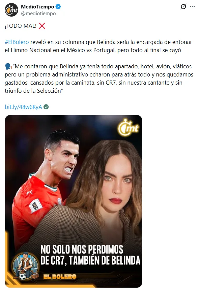
Task: Click the green verified check next to bit.ly link
Action: tap(46, 107)
